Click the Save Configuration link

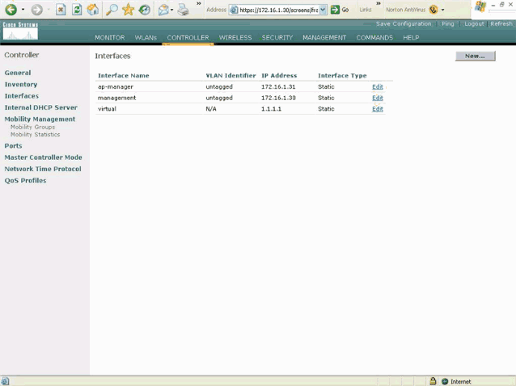404,23
